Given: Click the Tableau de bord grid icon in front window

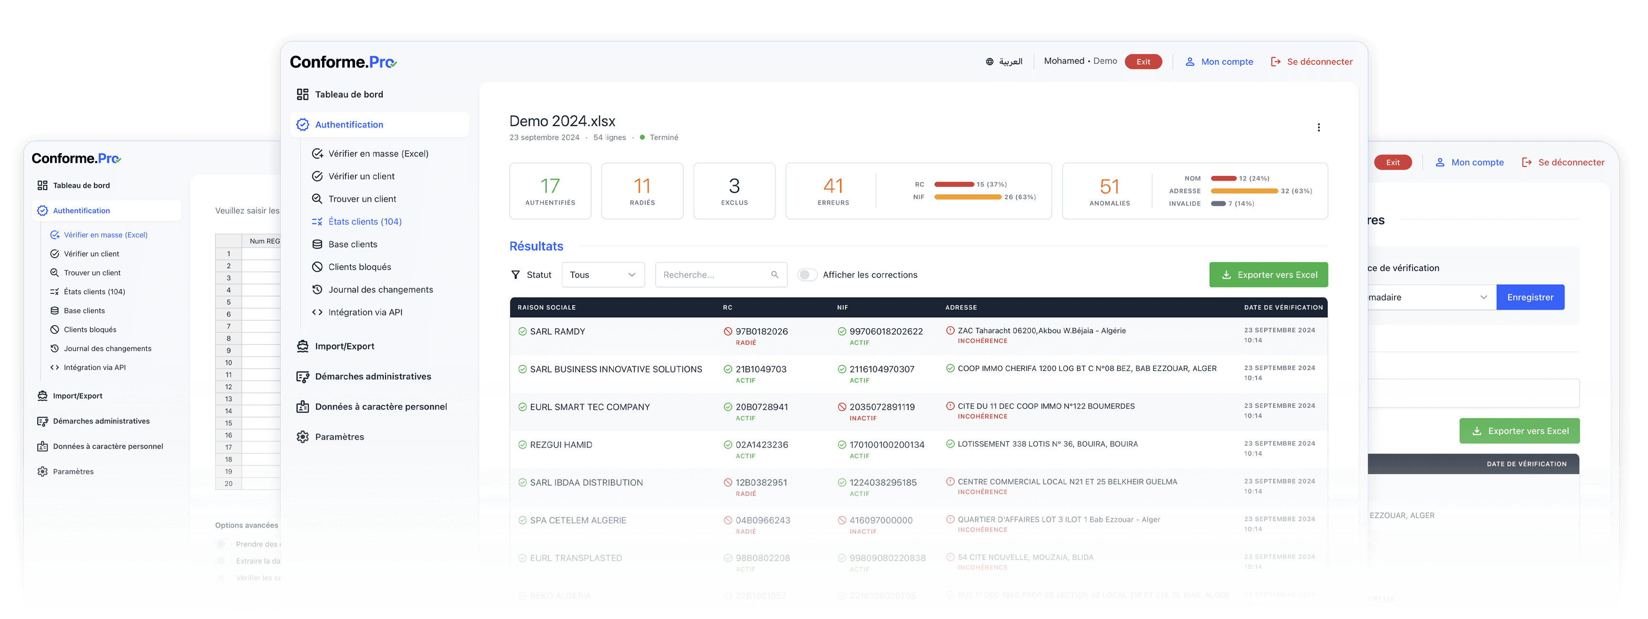Looking at the screenshot, I should (303, 94).
